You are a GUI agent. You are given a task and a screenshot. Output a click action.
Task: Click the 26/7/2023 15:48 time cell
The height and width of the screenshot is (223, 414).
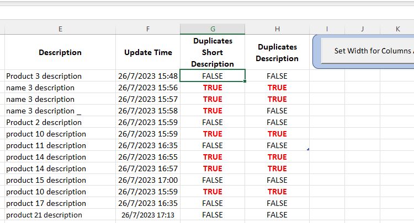pos(148,76)
